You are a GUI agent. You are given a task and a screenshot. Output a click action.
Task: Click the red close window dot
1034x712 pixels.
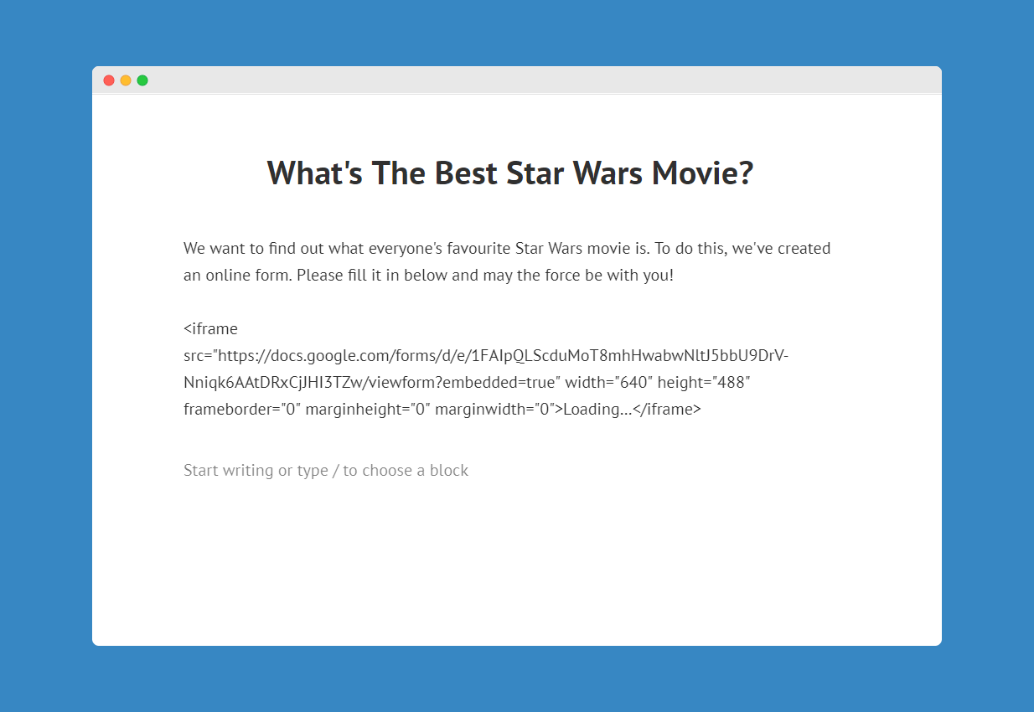point(109,80)
